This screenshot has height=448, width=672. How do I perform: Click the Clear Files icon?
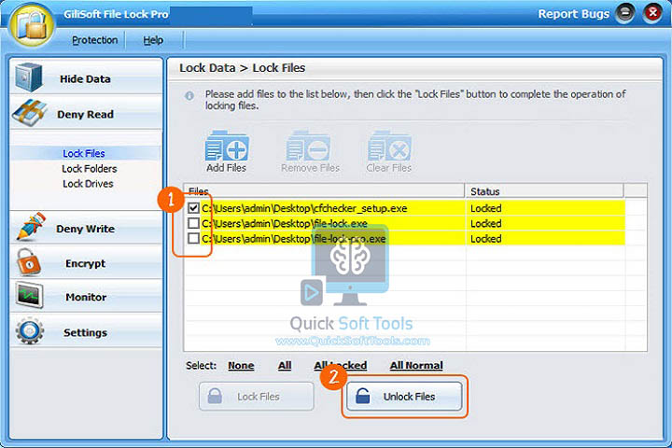pos(389,147)
